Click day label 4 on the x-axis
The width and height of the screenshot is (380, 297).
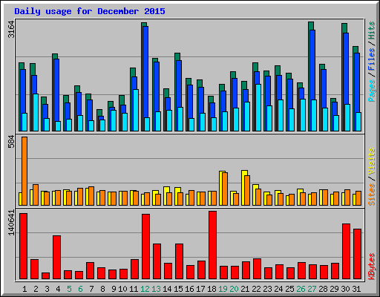pos(58,289)
